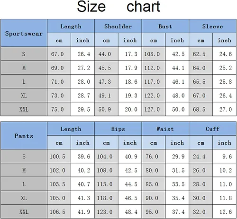Select the 28.7 inch sportswear length cell
Screen dimensions: 237x219
click(82, 96)
